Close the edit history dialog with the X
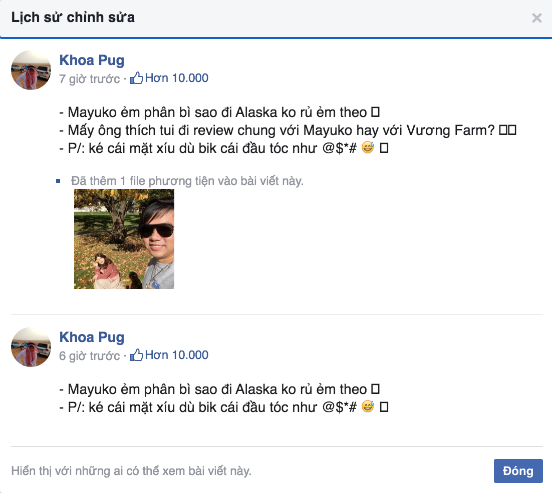552x493 pixels. [536, 18]
